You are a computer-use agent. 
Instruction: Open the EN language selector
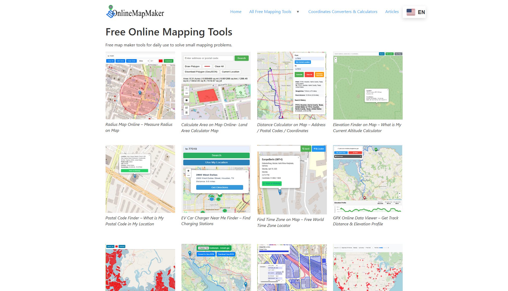[x=421, y=12]
